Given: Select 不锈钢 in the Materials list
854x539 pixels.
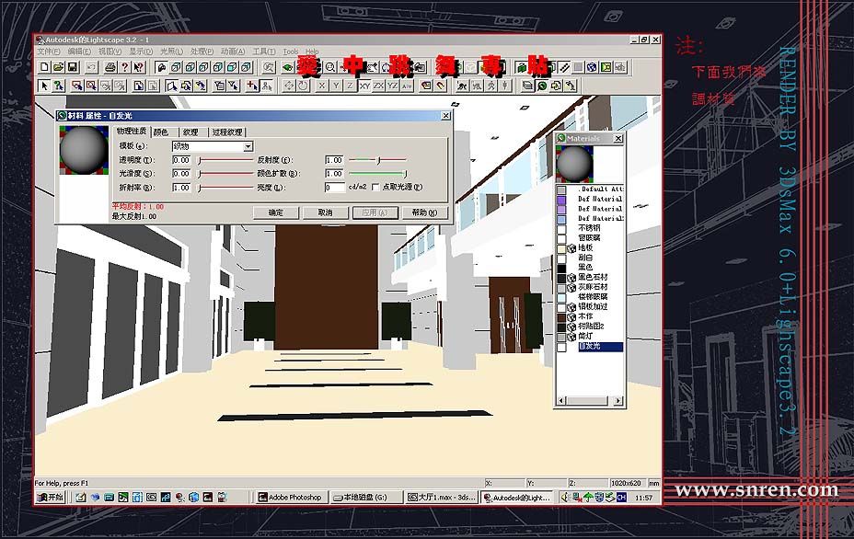Looking at the screenshot, I should (589, 228).
